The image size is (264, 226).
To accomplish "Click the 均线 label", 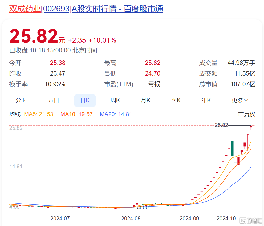I will coord(15,114).
